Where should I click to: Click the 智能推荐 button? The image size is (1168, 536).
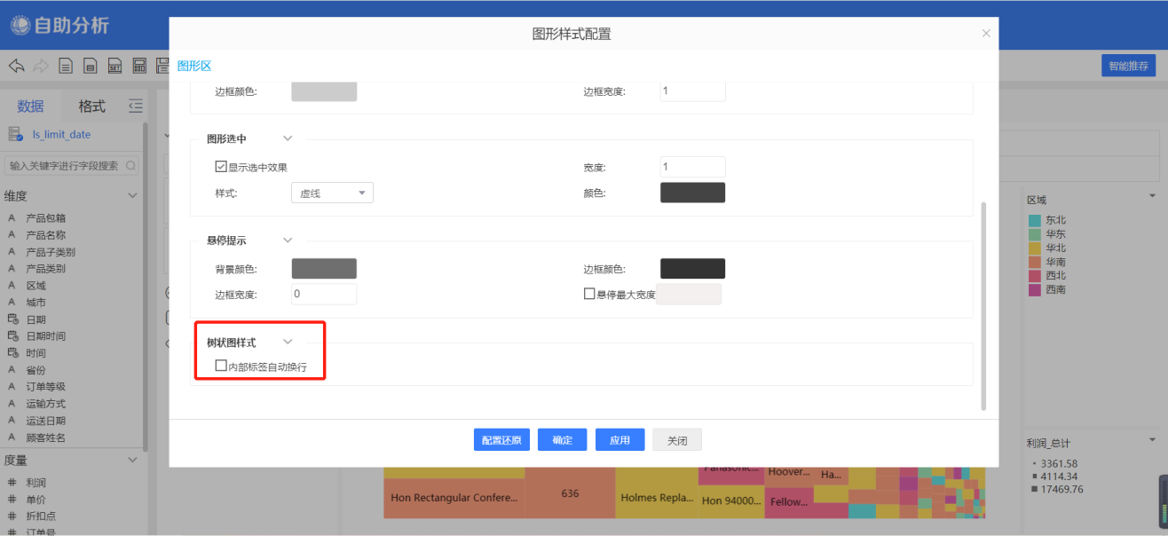point(1128,66)
